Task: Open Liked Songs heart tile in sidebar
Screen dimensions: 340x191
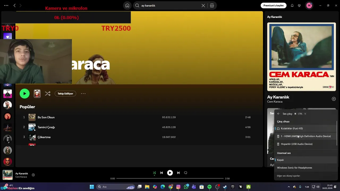Action: (x=7, y=37)
